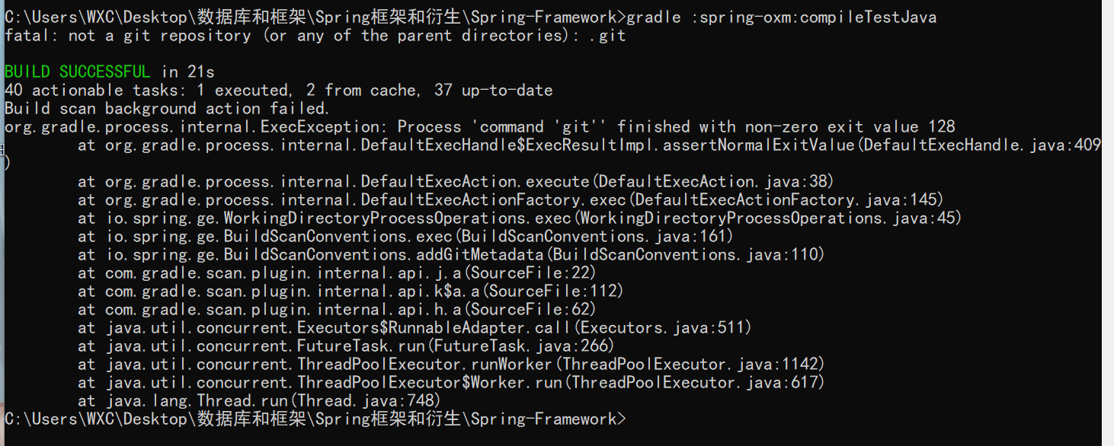Click the Thread.java:748 stack frame

pos(368,401)
